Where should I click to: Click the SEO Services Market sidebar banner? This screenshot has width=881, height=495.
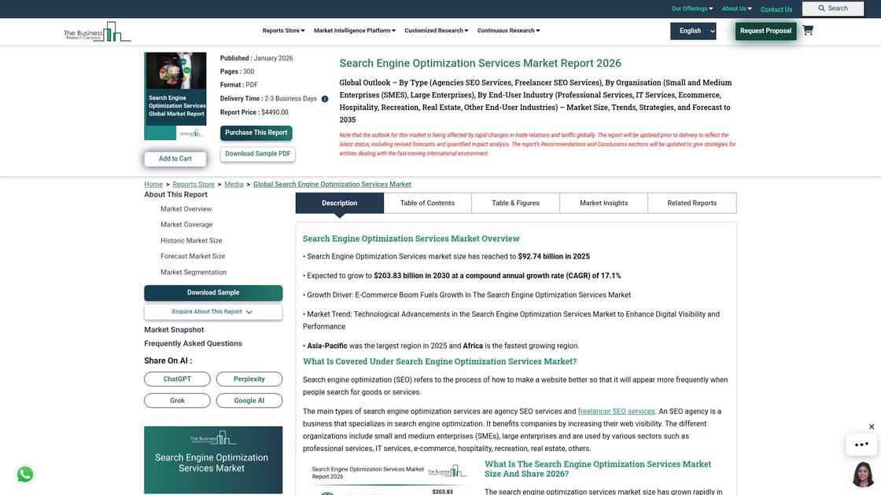pos(213,460)
